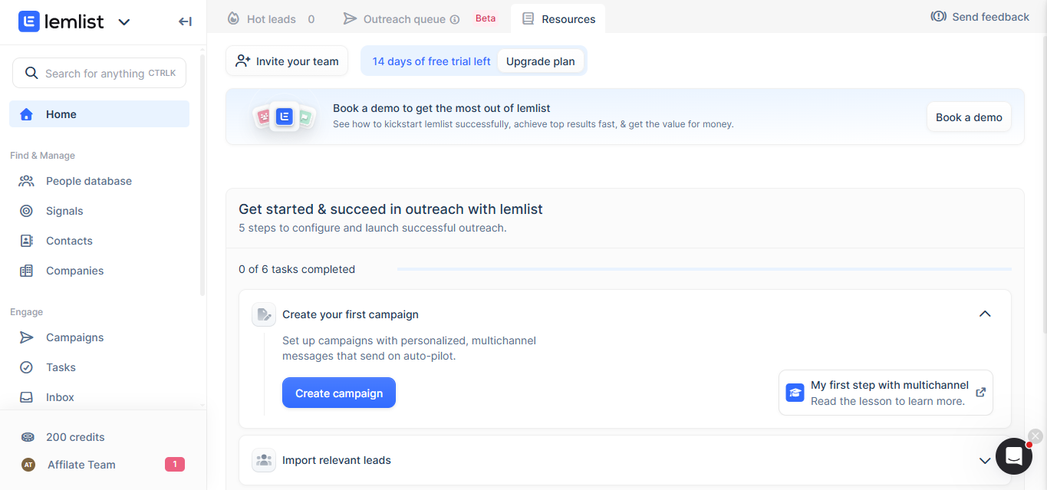Click the Beta label near Outreach queue
This screenshot has width=1047, height=490.
(x=486, y=18)
